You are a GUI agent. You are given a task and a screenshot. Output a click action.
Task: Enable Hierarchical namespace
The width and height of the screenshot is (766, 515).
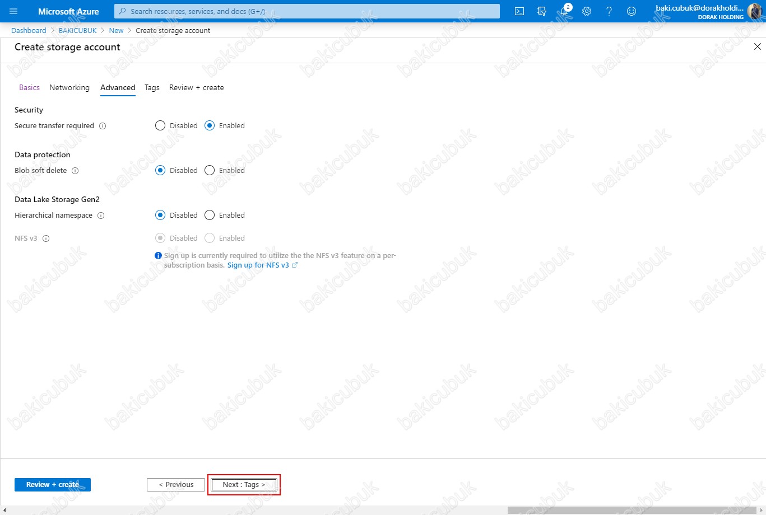pos(210,216)
